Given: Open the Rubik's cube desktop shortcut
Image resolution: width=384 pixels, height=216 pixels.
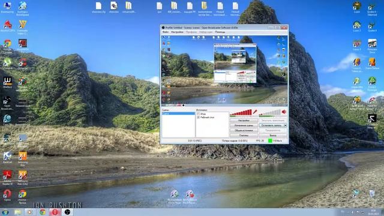Looking at the screenshot, I should click(23, 84).
